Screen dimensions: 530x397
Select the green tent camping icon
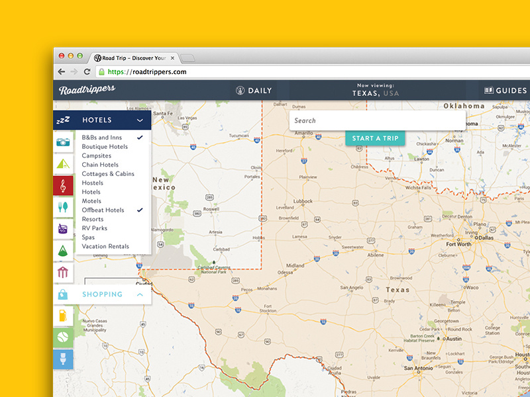pos(63,164)
